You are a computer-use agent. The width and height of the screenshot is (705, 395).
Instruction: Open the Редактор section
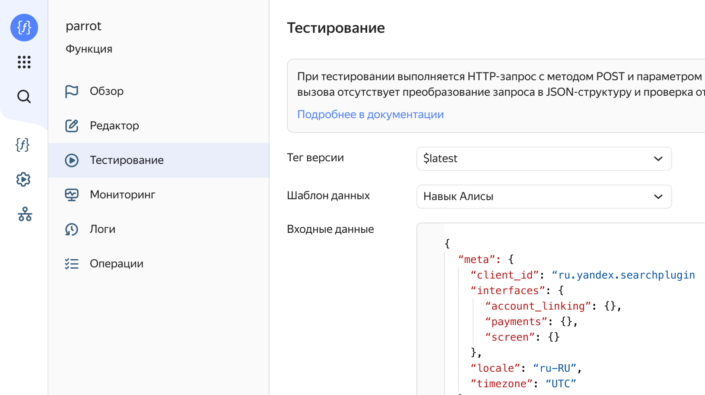159,126
